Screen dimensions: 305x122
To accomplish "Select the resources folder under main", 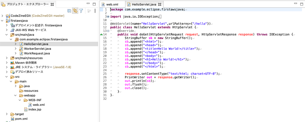I will pos(31,91).
